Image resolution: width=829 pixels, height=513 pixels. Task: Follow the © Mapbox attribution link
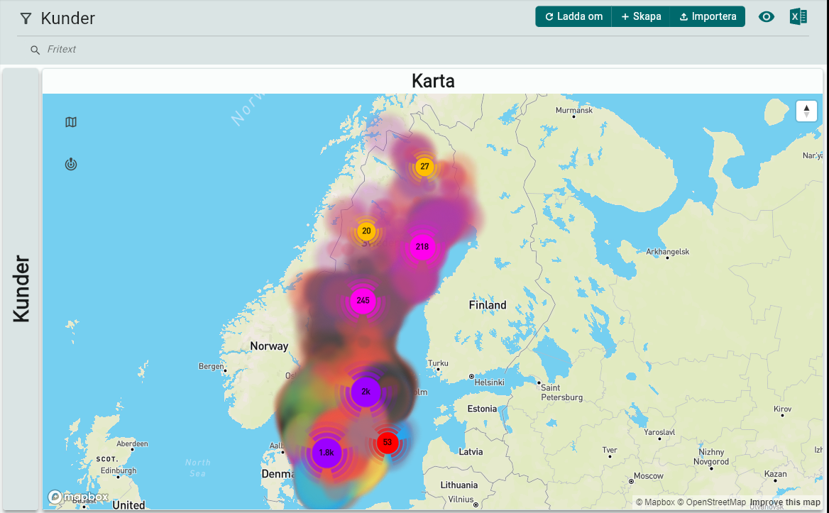pyautogui.click(x=655, y=502)
